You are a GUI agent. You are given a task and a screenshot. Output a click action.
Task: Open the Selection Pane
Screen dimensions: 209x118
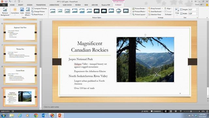155,14
